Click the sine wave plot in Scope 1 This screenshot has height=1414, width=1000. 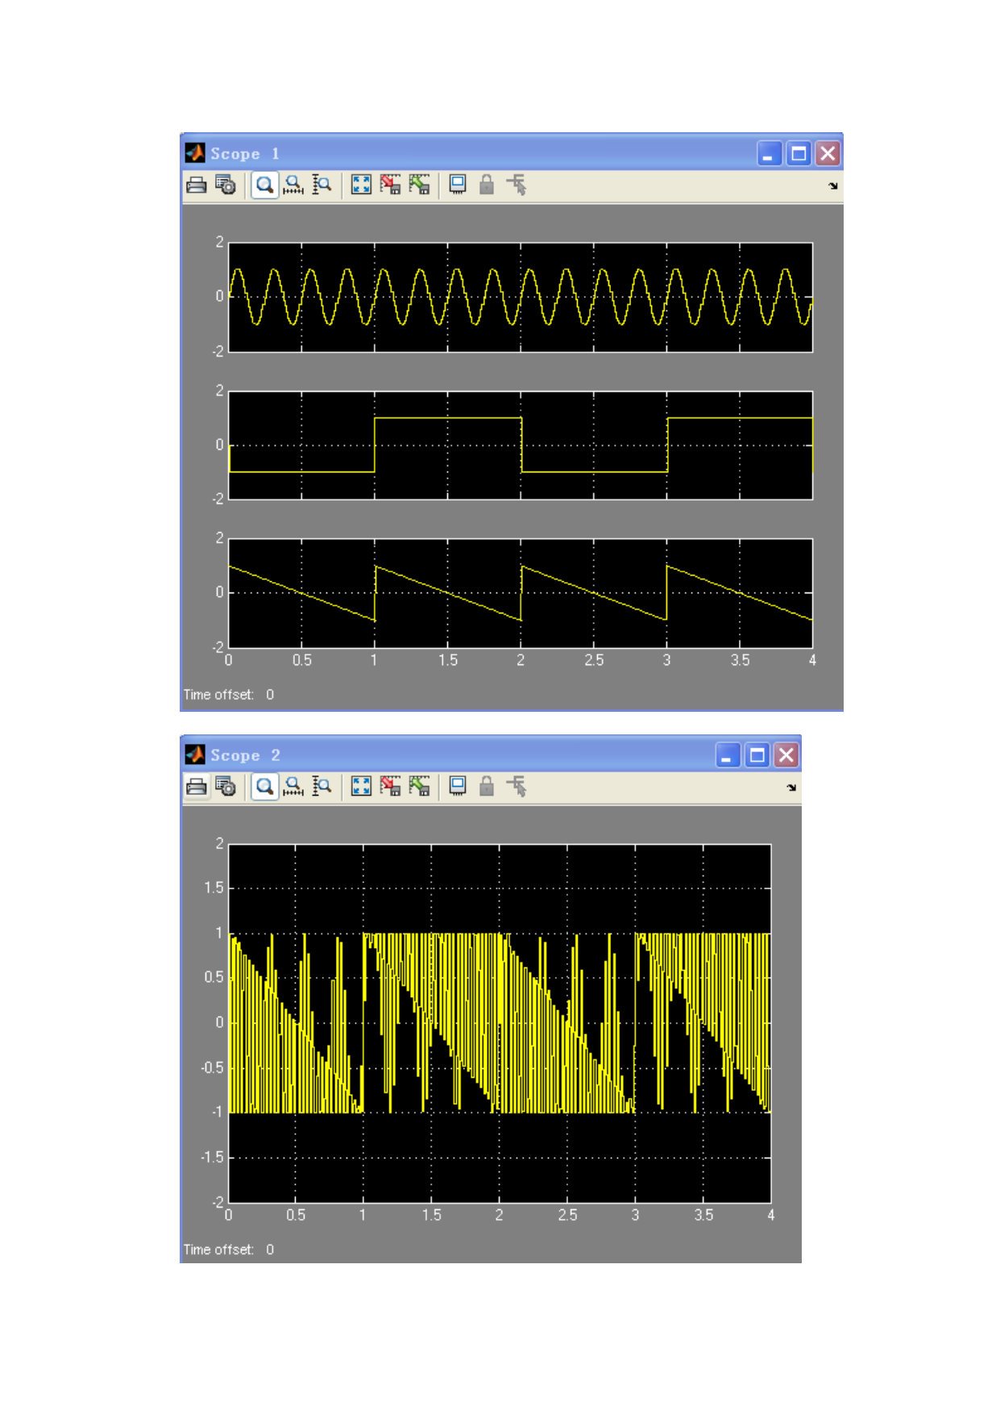point(521,297)
